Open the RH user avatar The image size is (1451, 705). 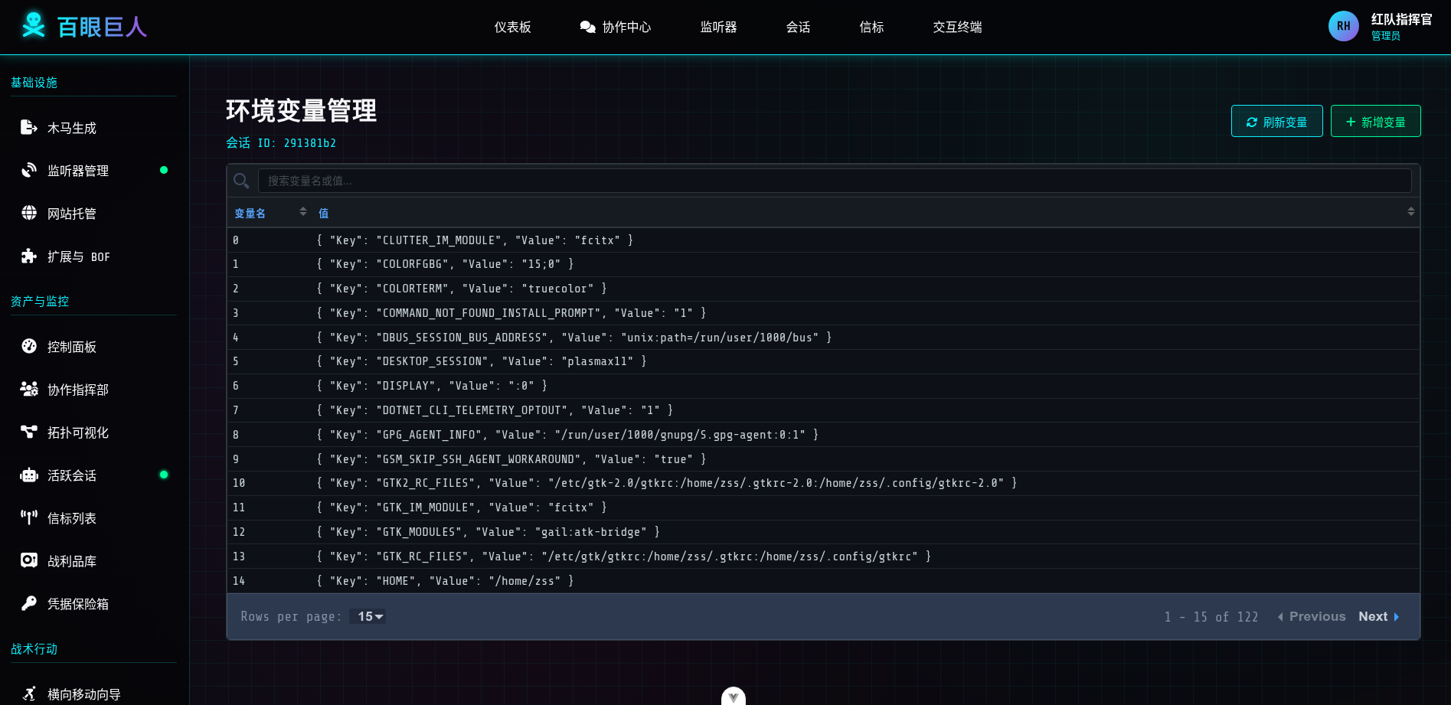point(1343,27)
